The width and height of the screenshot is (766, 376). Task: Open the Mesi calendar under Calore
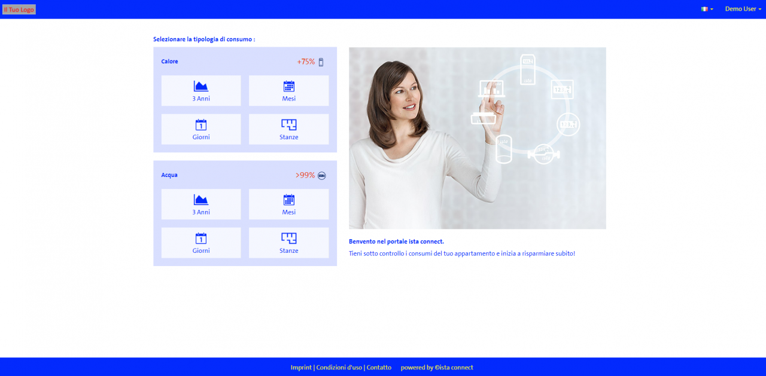coord(289,91)
